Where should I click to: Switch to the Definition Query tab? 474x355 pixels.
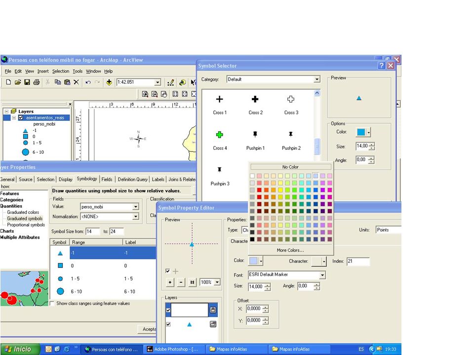(x=132, y=179)
